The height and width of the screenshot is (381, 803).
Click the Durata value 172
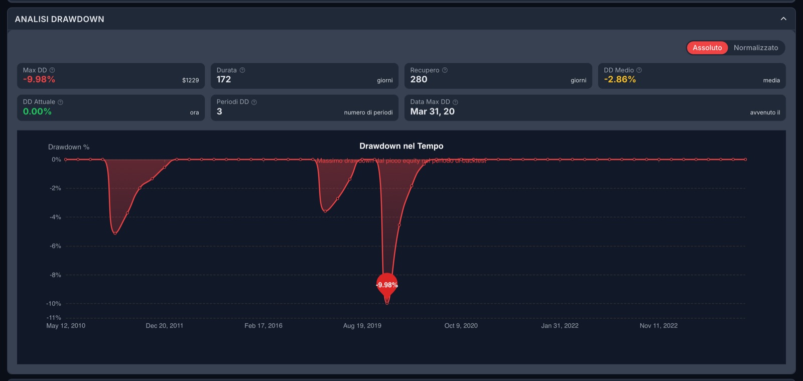coord(224,79)
